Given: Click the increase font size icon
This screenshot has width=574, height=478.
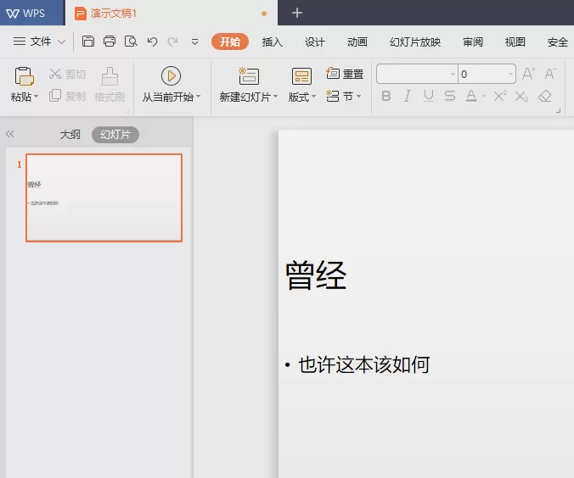Looking at the screenshot, I should (529, 74).
